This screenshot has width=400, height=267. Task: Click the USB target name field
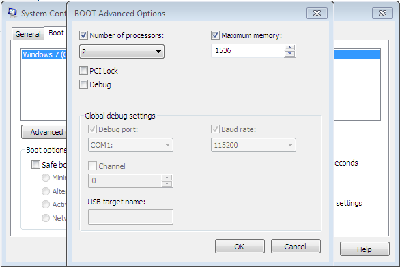coord(130,217)
